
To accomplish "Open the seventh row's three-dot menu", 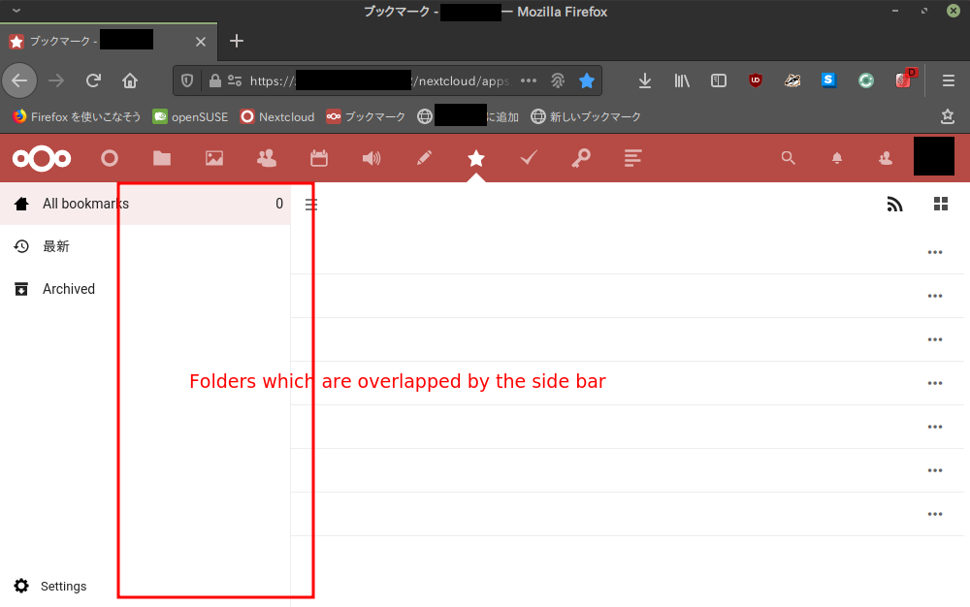I will pos(935,514).
